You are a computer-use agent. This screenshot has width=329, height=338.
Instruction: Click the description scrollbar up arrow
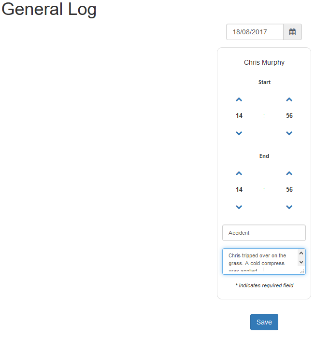pos(301,253)
